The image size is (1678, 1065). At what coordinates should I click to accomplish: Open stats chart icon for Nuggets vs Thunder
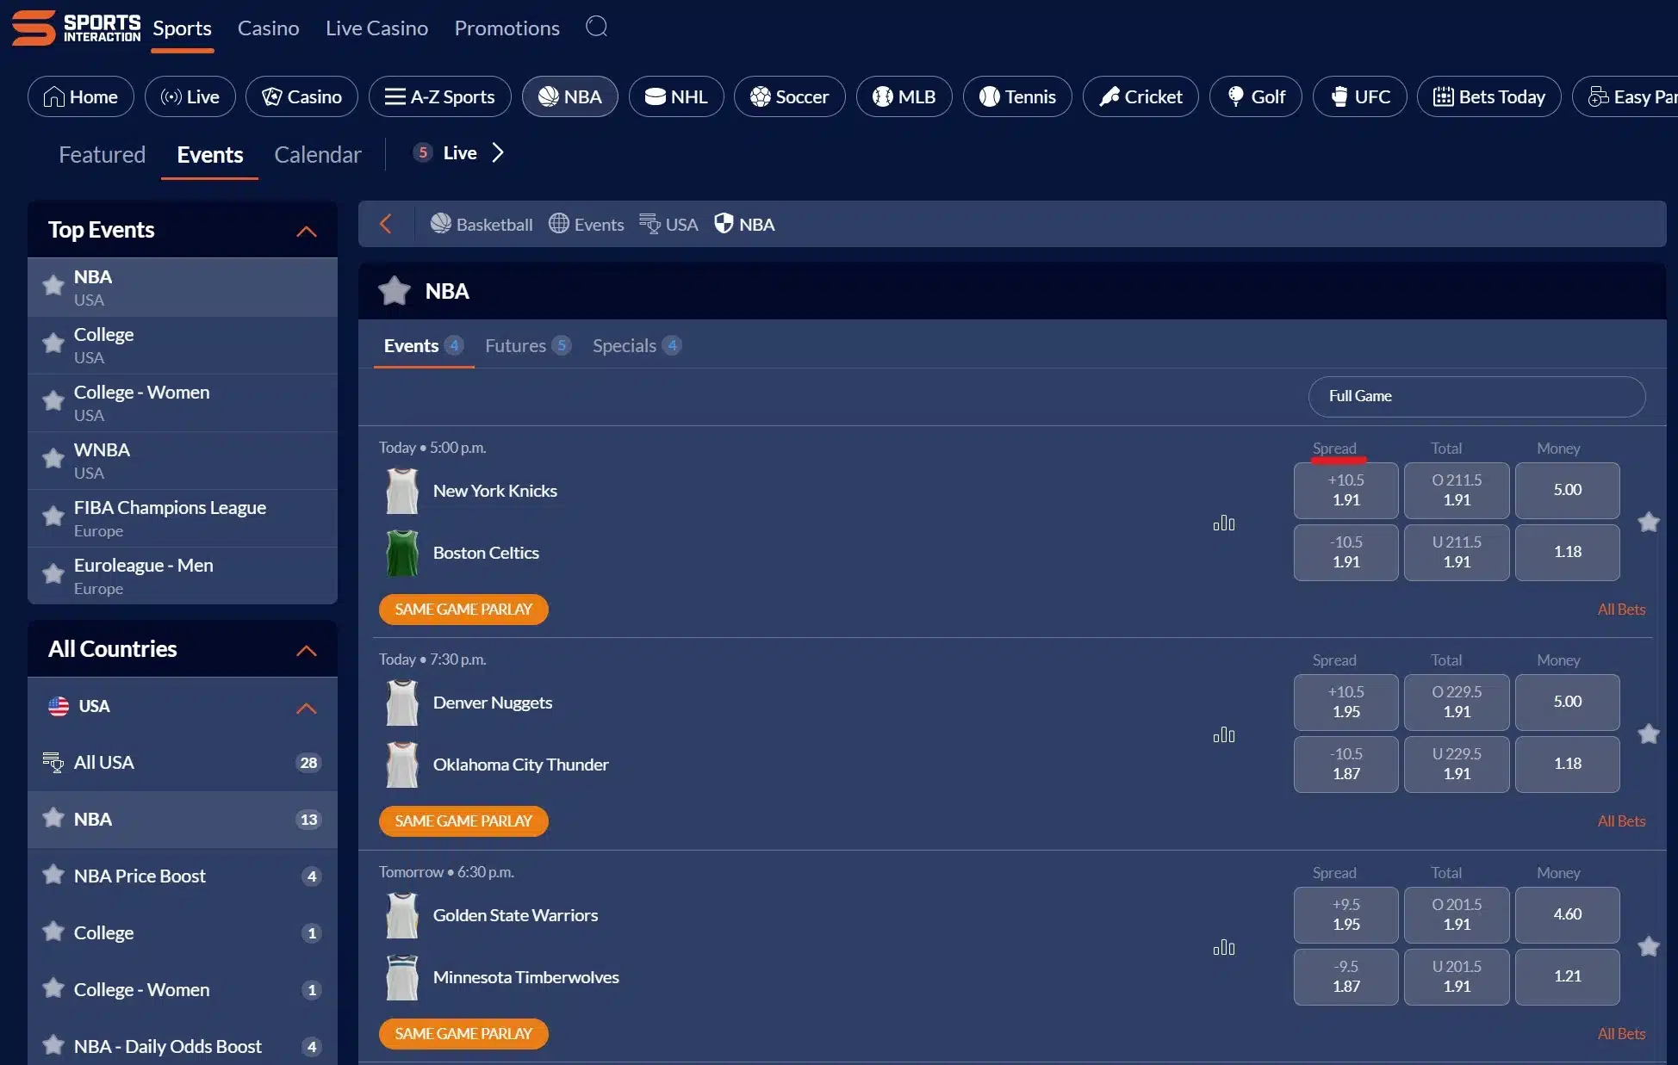point(1224,734)
